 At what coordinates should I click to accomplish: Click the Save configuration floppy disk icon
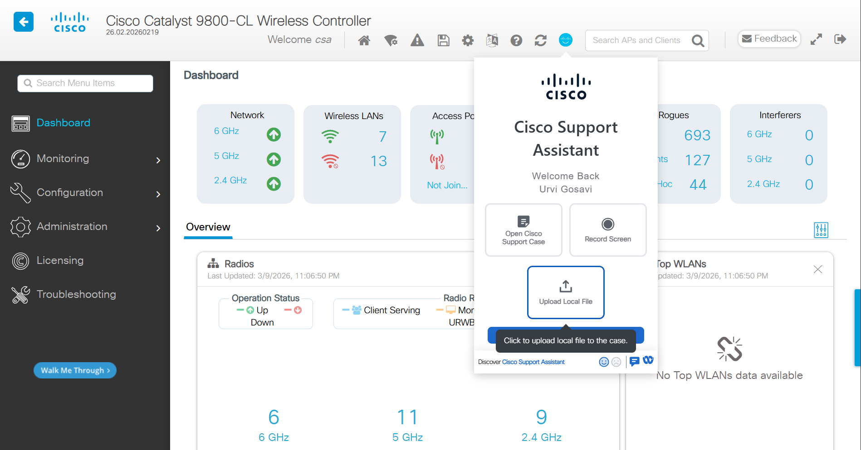pos(443,41)
